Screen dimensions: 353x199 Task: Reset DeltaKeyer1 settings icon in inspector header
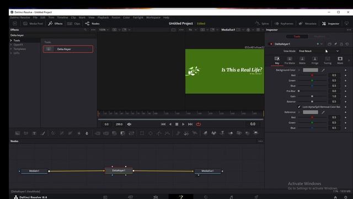point(347,44)
